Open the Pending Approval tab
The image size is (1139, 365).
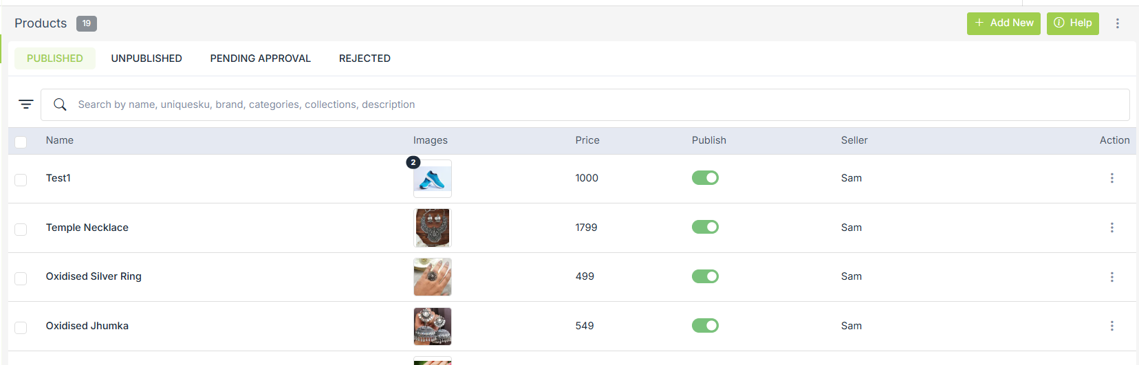coord(260,58)
